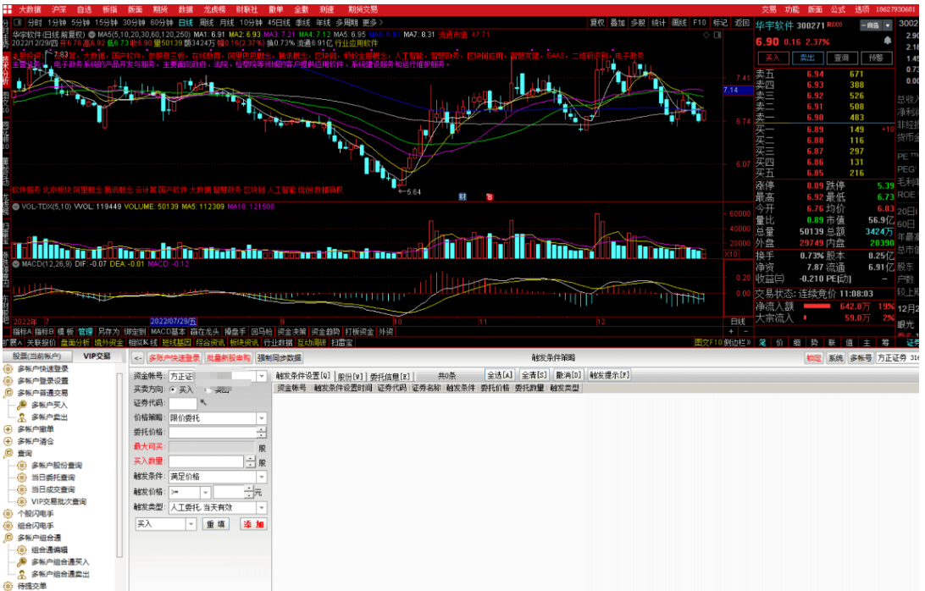Click the key icon for 多帐户买入
The image size is (925, 591).
point(22,405)
